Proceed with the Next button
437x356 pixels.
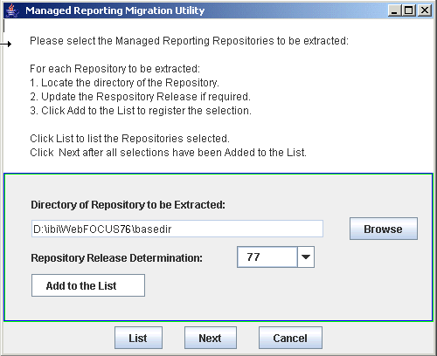pyautogui.click(x=211, y=338)
